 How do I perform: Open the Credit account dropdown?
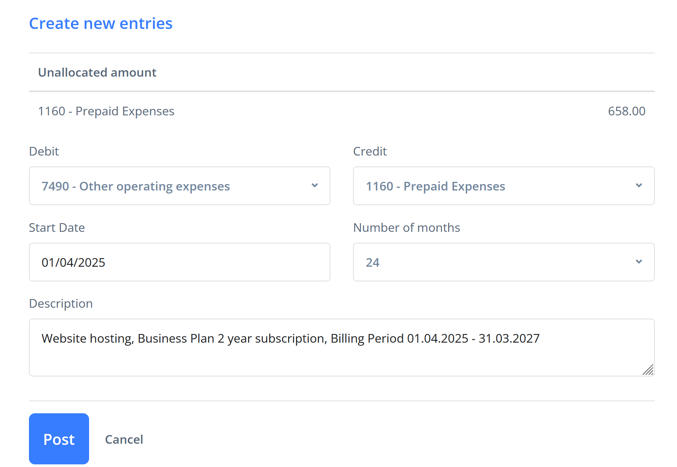pyautogui.click(x=504, y=186)
